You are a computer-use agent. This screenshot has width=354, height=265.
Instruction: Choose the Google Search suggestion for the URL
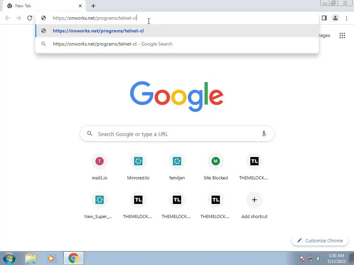tap(177, 44)
